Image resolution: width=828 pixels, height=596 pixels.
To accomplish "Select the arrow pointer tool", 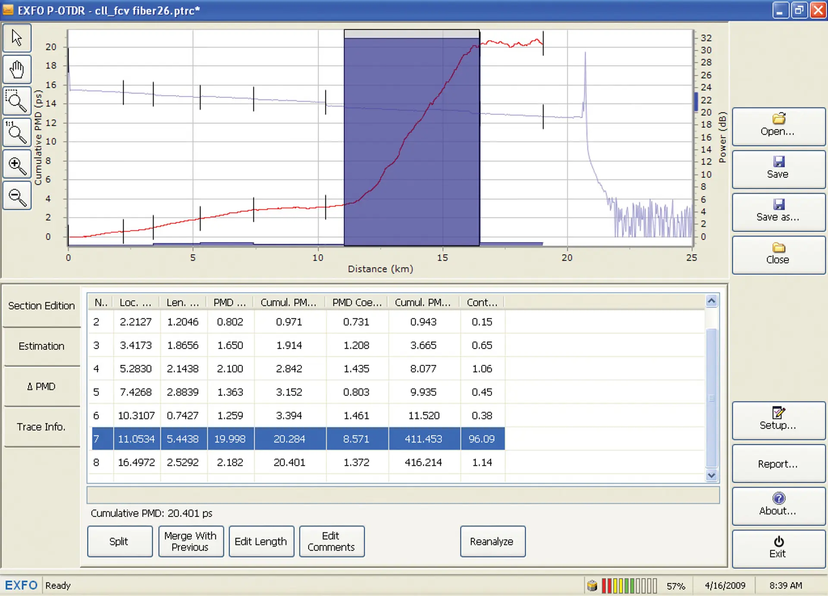I will click(x=17, y=37).
